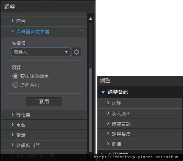183x161 pixels.
Task: Expand the 淡入淡出 section
Action: 140,113
